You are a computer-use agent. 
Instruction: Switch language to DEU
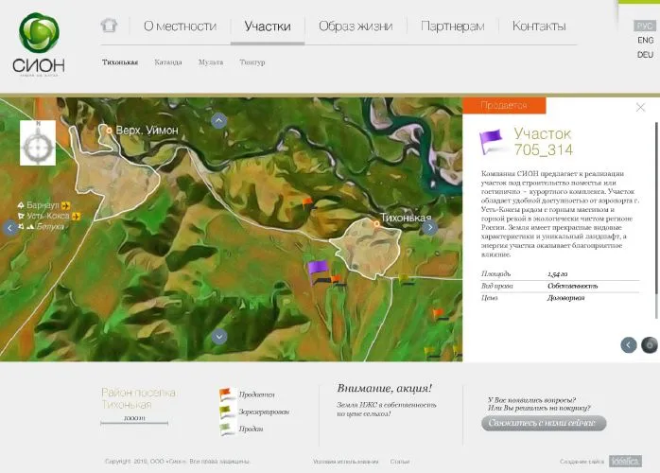point(645,55)
